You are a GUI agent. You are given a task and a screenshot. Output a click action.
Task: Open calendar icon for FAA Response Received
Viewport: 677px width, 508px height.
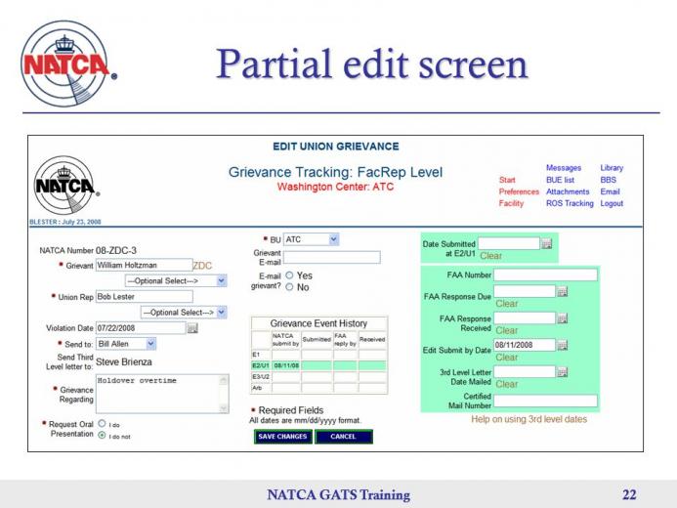[562, 318]
